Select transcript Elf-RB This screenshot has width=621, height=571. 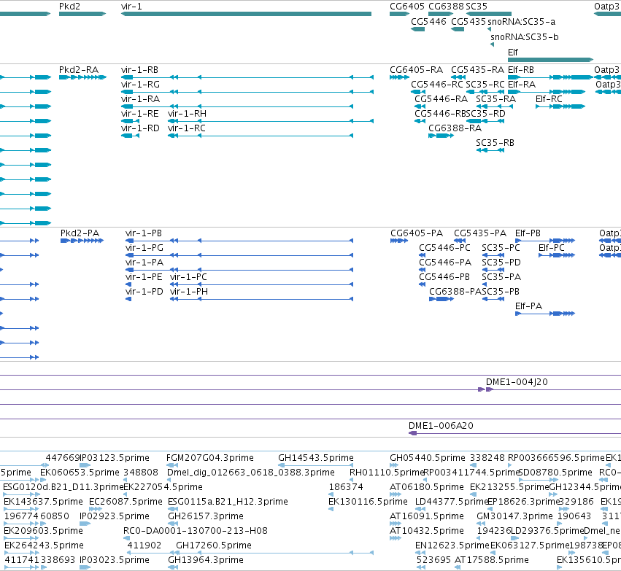pyautogui.click(x=521, y=70)
